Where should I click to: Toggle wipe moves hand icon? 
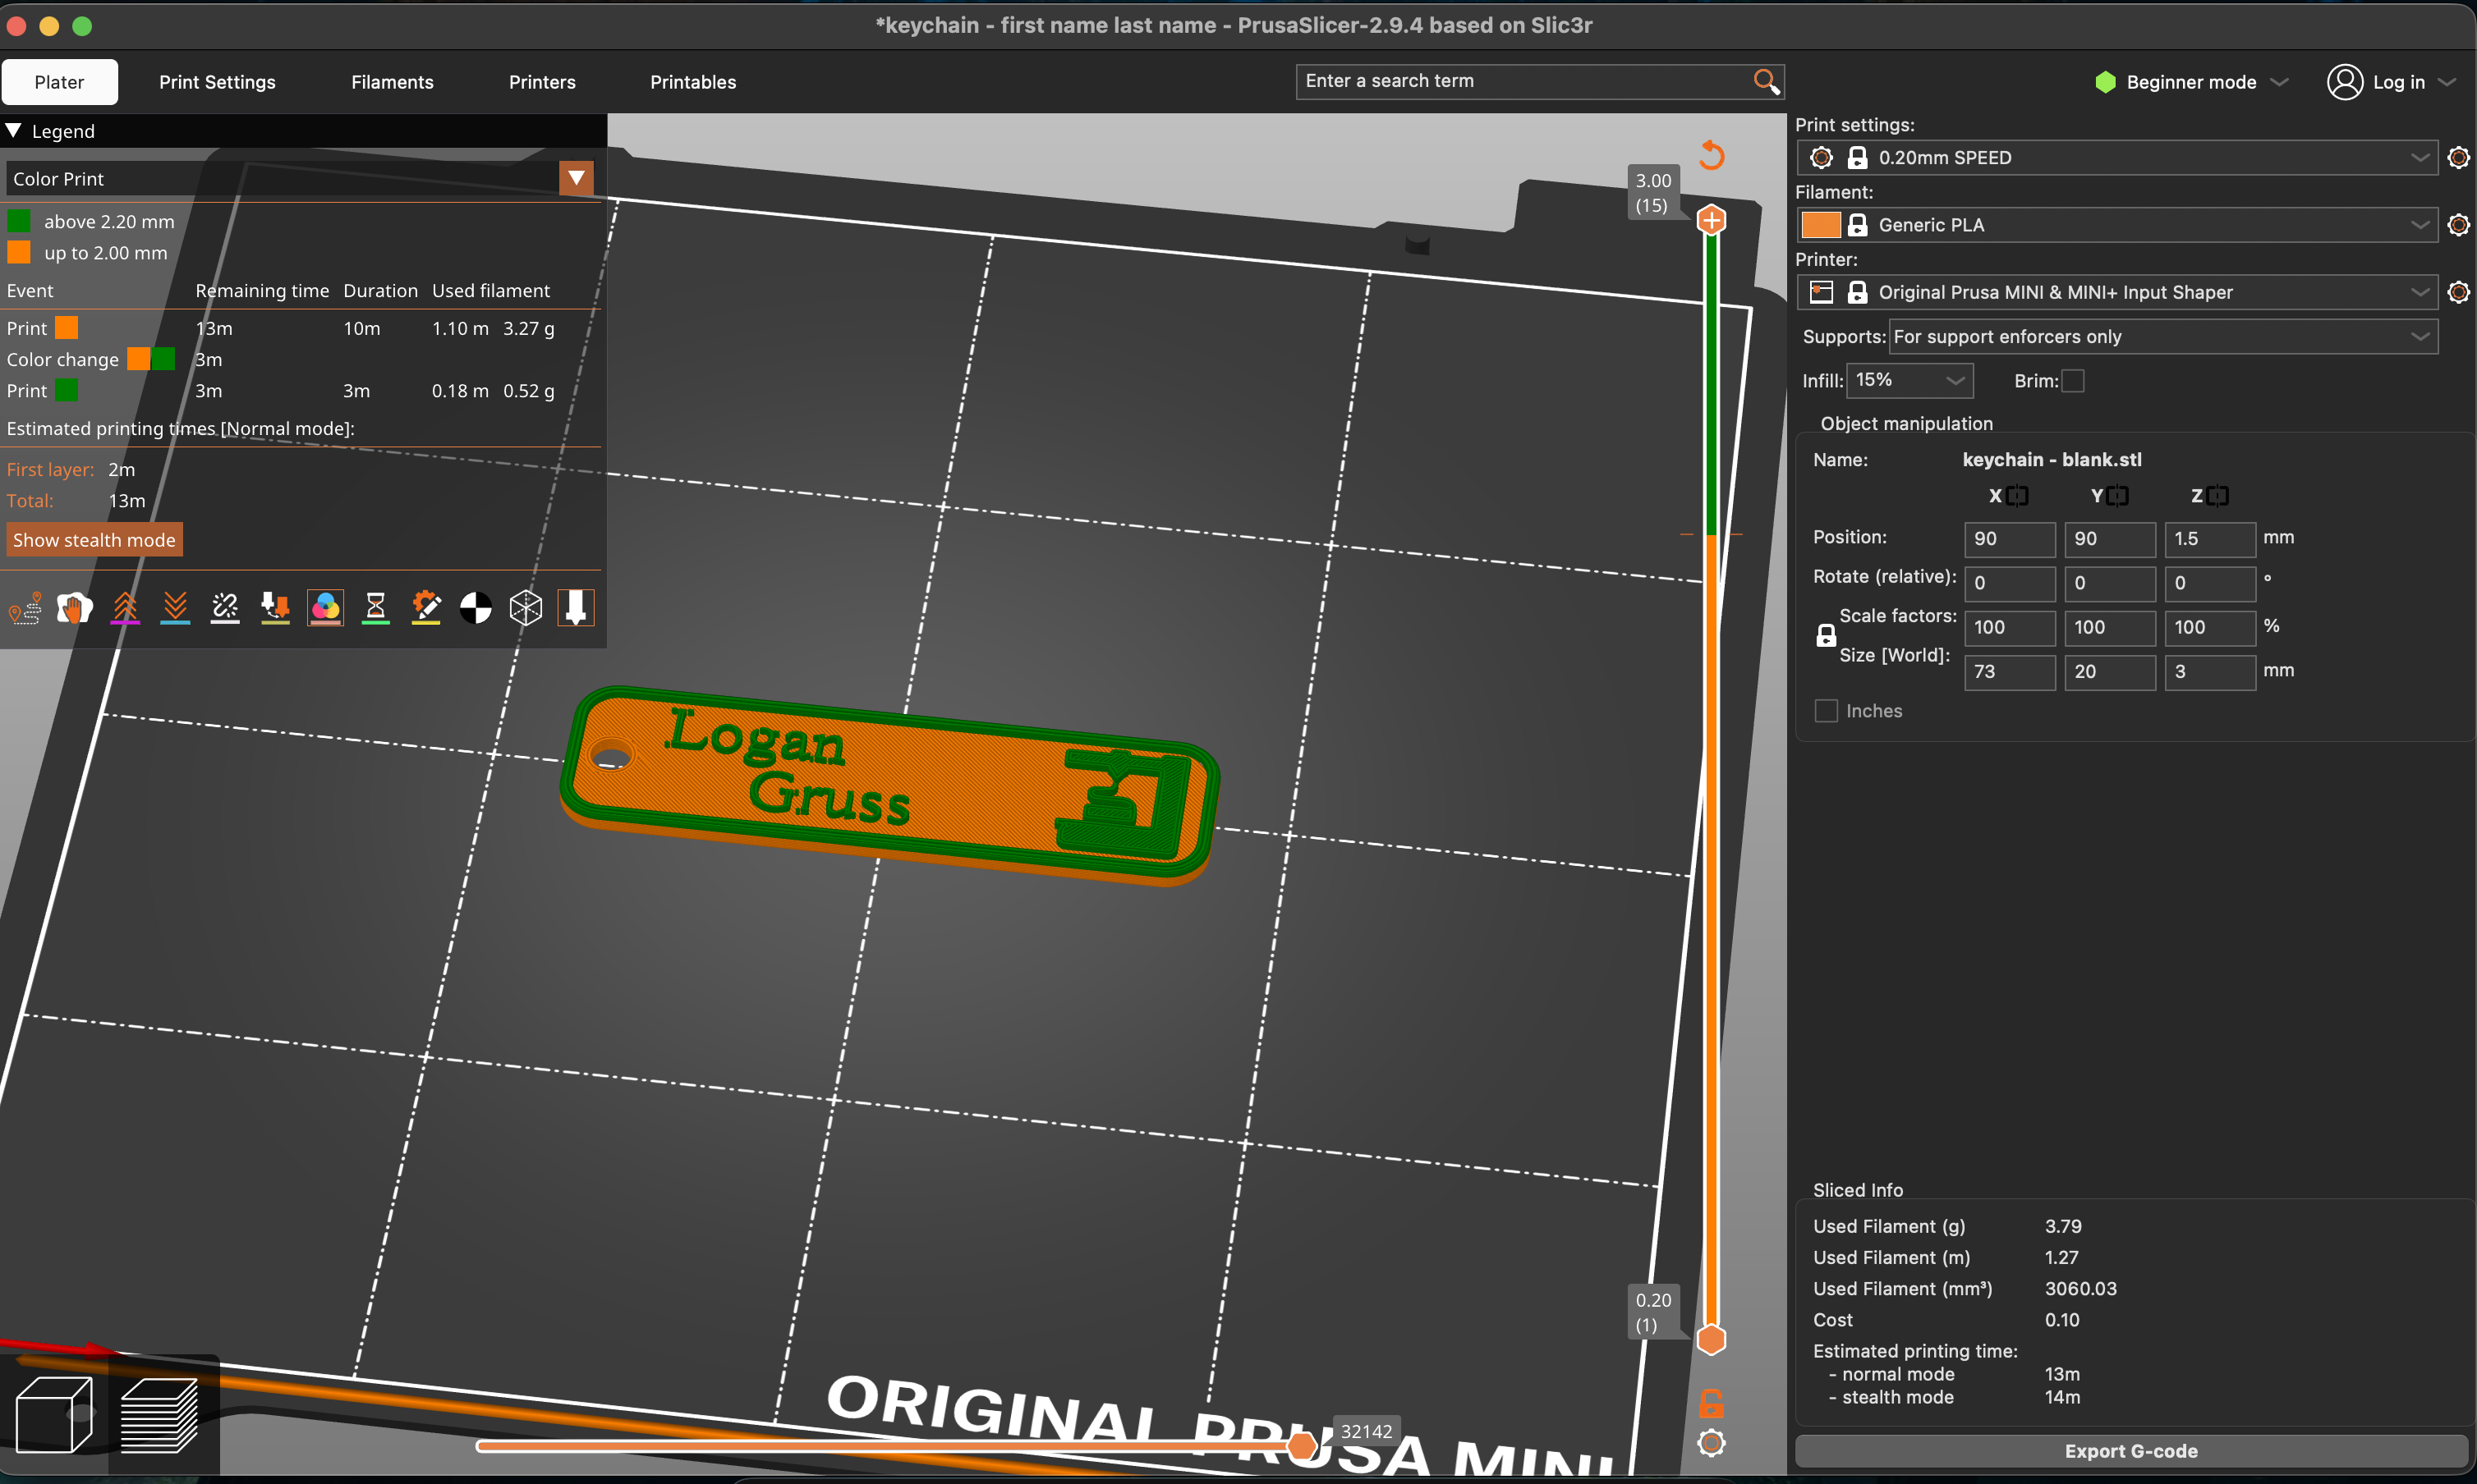coord(75,607)
